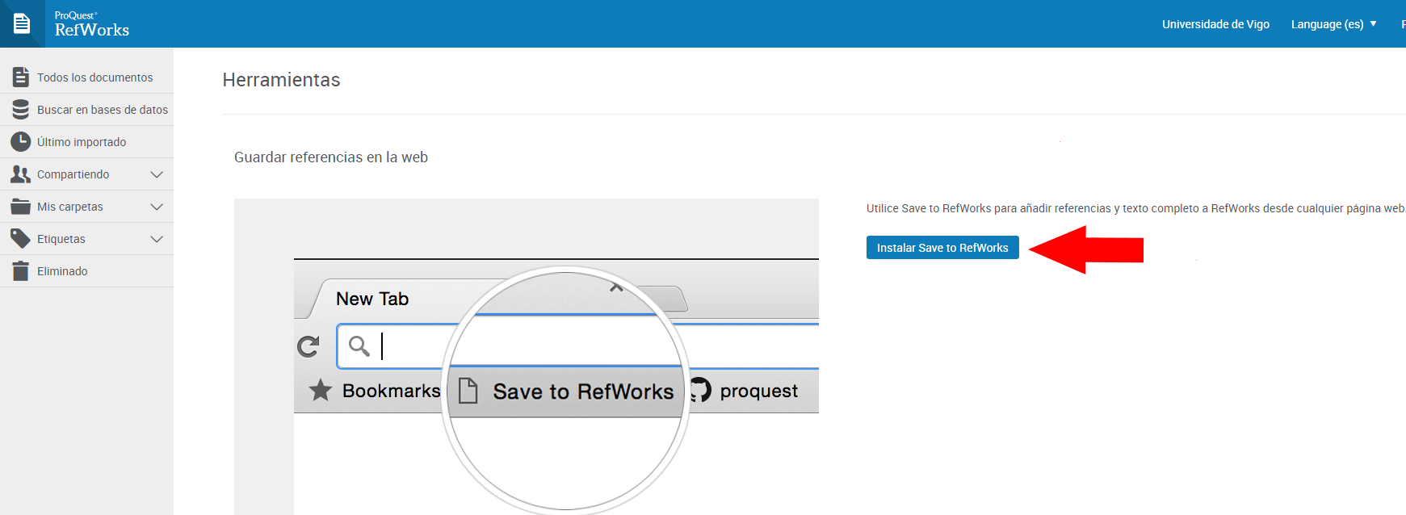Expand the Mis carpetas chevron
Viewport: 1406px width, 515px height.
click(157, 207)
